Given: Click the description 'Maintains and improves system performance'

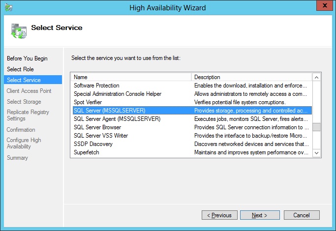Looking at the screenshot, I should click(251, 152).
